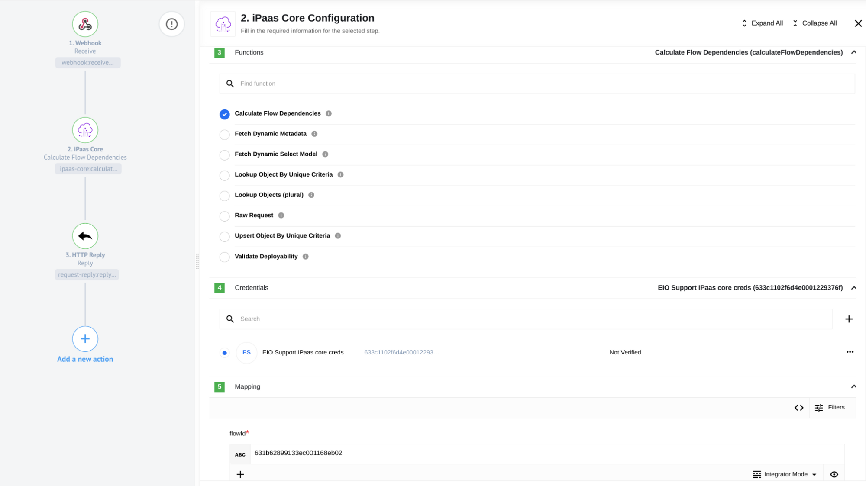The image size is (866, 486).
Task: Click the plus circle to add action
Action: click(x=85, y=339)
